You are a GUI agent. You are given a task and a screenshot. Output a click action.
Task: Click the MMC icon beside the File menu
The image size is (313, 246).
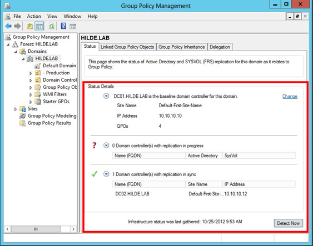8,16
